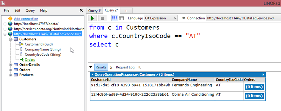Image resolution: width=281 pixels, height=111 pixels.
Task: Open the Query menu
Action: click(30, 11)
